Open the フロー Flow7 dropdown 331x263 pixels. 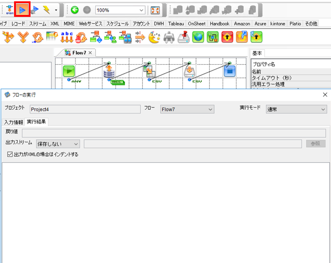click(x=187, y=109)
